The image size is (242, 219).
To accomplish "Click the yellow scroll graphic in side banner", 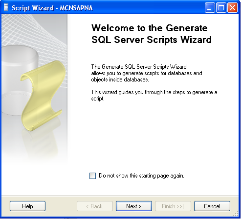I will click(x=43, y=96).
